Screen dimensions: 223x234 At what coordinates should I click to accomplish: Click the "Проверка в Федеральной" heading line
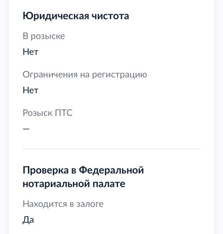tap(83, 170)
